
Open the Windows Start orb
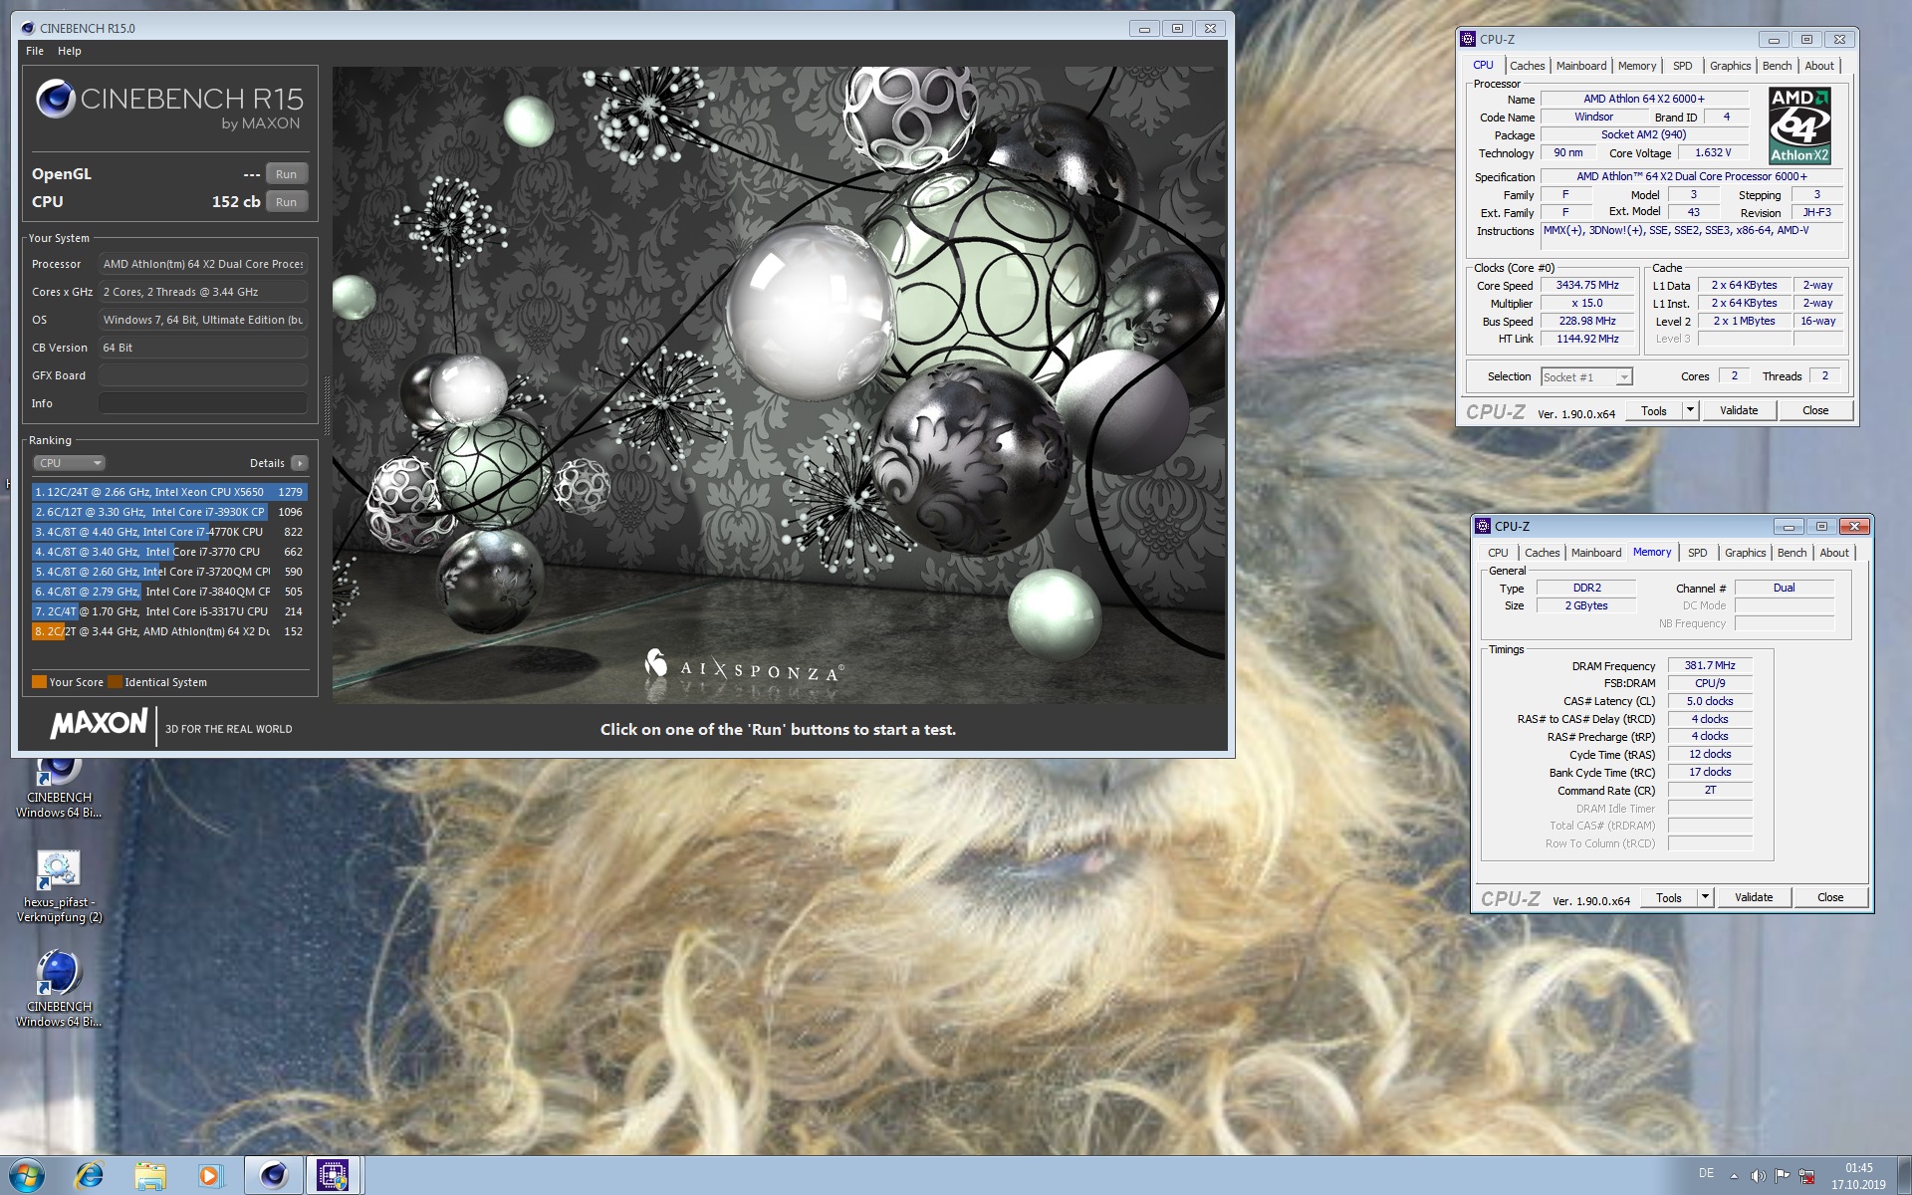pyautogui.click(x=27, y=1175)
